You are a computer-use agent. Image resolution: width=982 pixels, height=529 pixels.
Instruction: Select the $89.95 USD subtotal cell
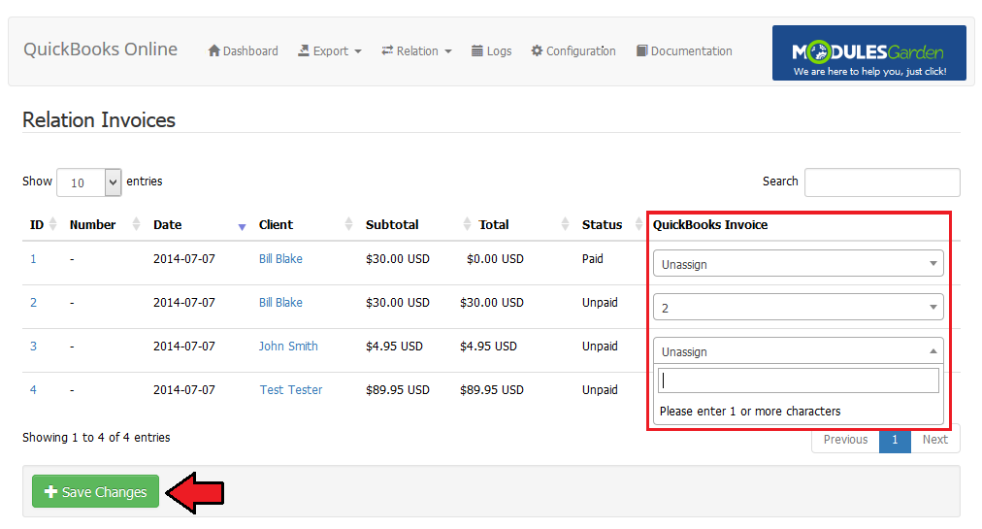[398, 390]
